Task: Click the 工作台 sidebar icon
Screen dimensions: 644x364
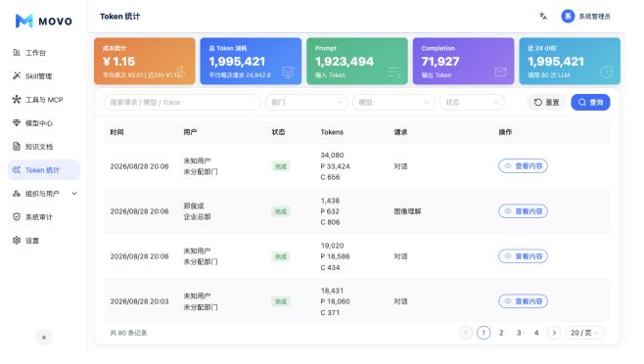Action: 17,53
